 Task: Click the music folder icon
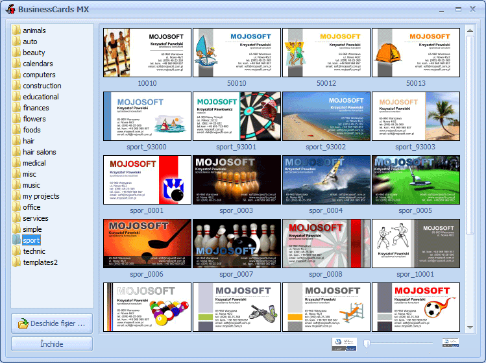point(16,185)
